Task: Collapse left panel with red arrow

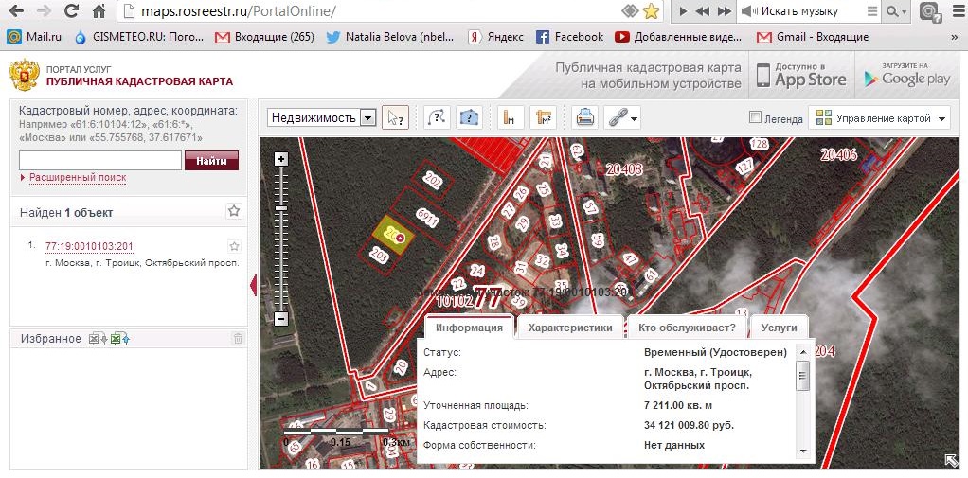Action: 253,286
